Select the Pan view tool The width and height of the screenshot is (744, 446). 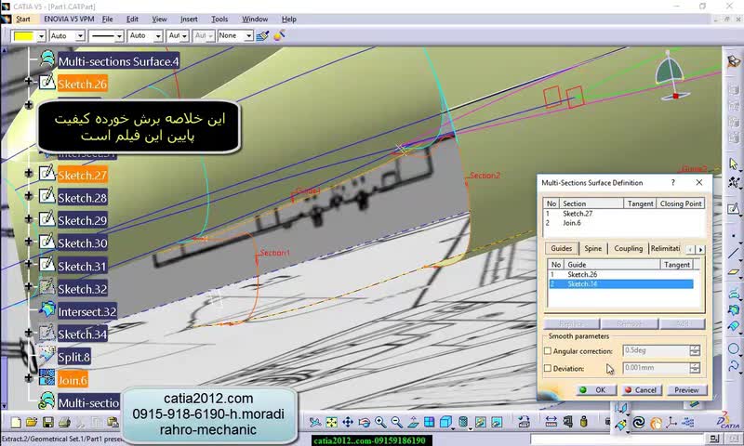pos(348,422)
